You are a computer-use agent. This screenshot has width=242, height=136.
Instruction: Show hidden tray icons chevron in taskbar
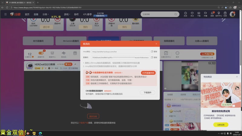(219, 133)
